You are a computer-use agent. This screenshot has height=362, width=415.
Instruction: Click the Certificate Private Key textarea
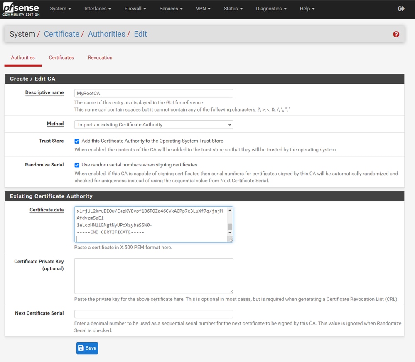pos(154,276)
